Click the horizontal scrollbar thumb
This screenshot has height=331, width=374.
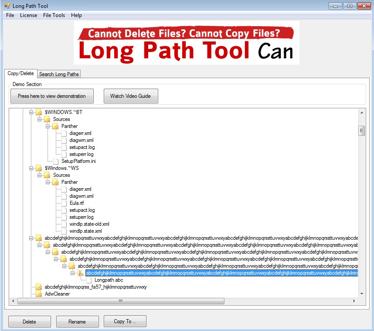121,301
